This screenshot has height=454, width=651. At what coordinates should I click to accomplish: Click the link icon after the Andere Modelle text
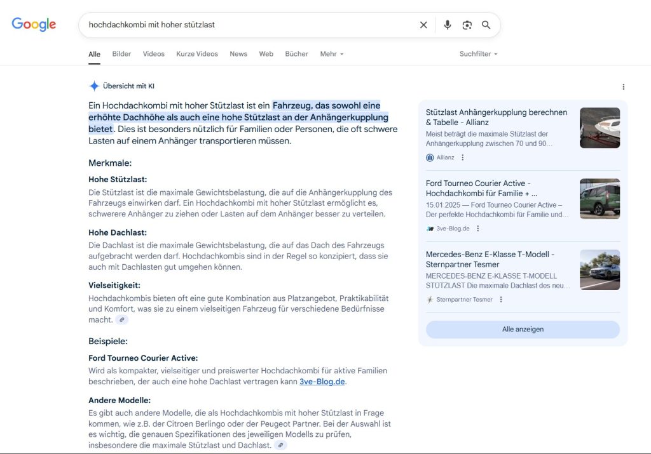[280, 445]
